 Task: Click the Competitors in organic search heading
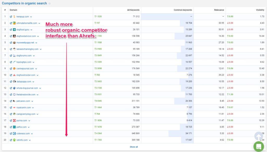coord(24,3)
